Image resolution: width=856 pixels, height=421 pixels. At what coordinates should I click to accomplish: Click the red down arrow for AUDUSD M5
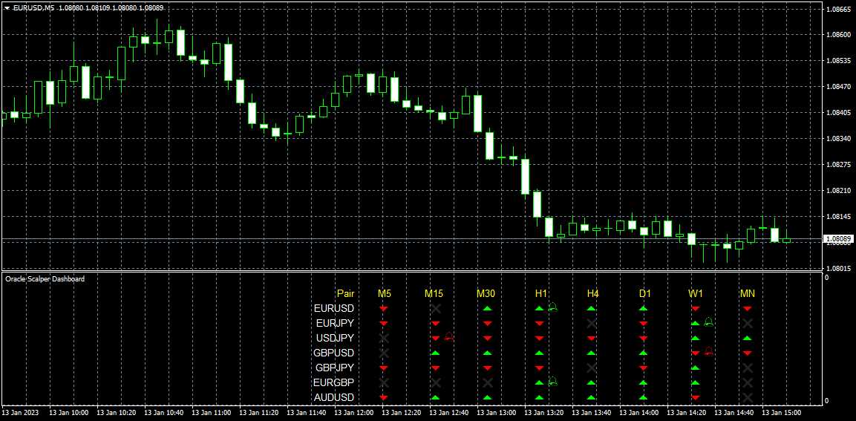pyautogui.click(x=383, y=397)
